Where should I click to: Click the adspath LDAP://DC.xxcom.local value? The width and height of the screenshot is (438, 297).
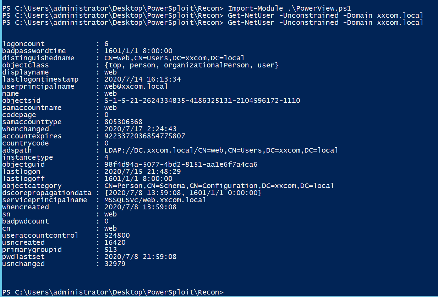(x=221, y=150)
